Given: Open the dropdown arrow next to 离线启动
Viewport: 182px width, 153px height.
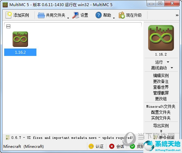Looking at the screenshot, I should coord(172,68).
